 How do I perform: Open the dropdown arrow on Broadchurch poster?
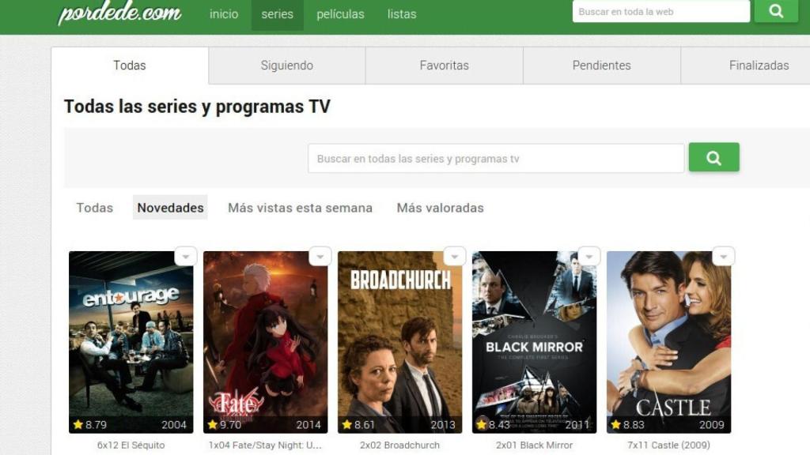(x=455, y=257)
